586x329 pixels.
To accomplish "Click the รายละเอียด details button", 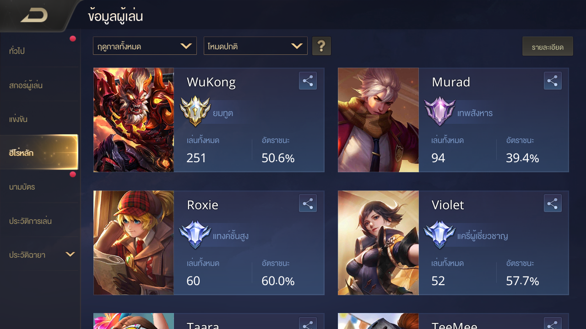I will (x=548, y=47).
